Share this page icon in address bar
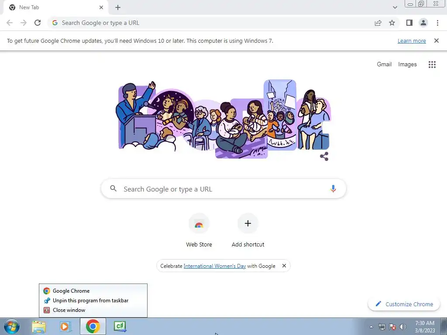Screen dimensions: 447x335 pyautogui.click(x=378, y=23)
